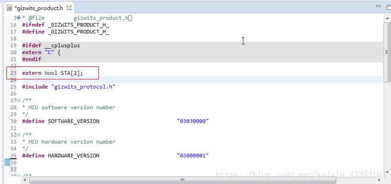The image size is (391, 184).
Task: Minimize the editor area with the view button
Action: [379, 6]
